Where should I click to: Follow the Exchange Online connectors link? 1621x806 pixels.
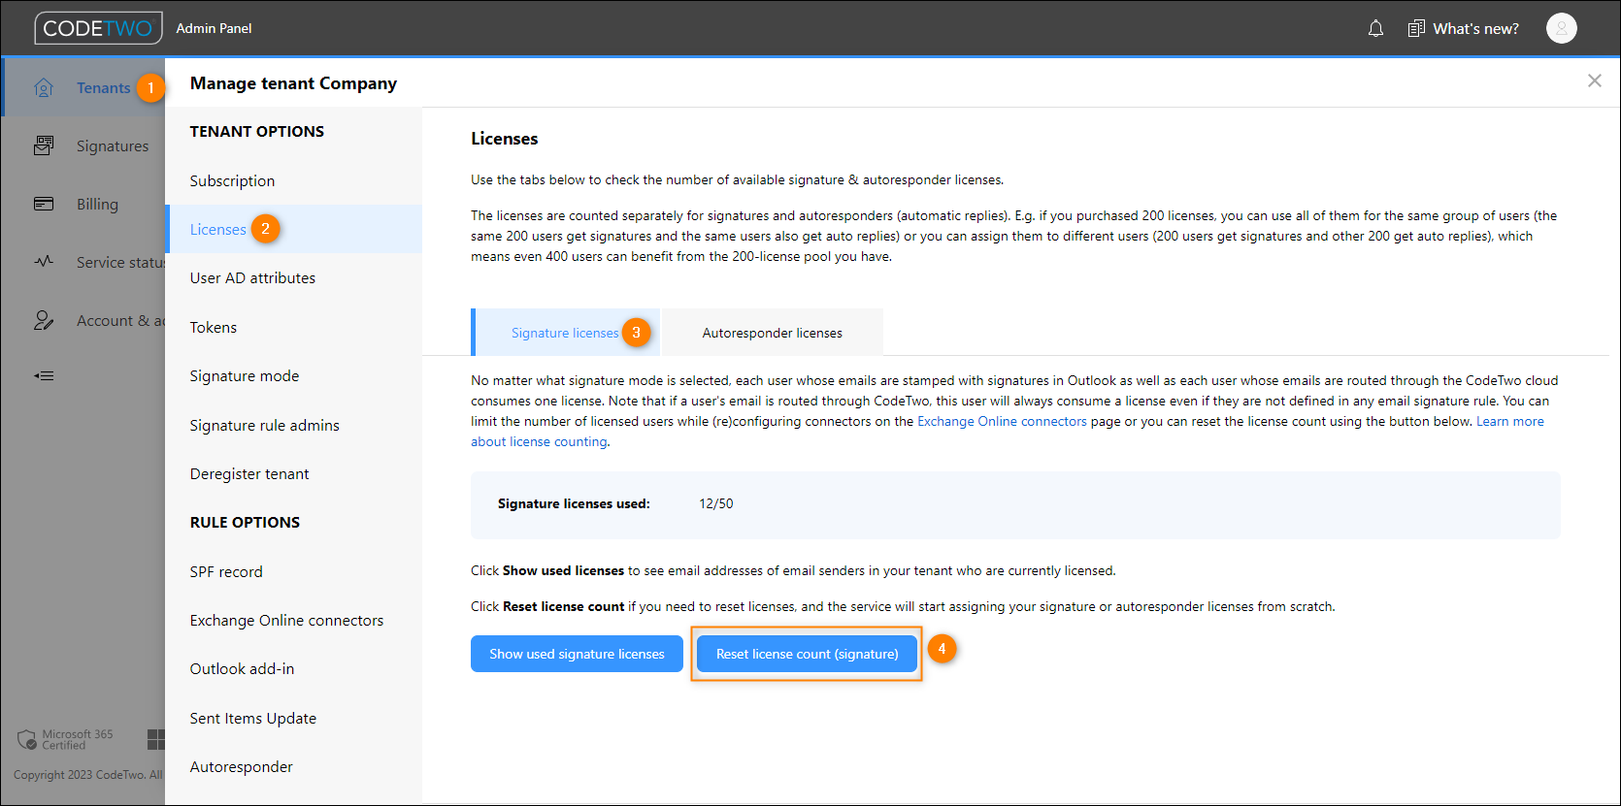pos(1002,422)
